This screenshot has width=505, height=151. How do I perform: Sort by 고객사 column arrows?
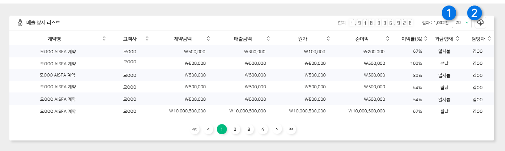(147, 38)
